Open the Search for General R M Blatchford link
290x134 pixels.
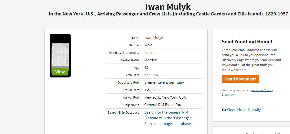tap(168, 118)
